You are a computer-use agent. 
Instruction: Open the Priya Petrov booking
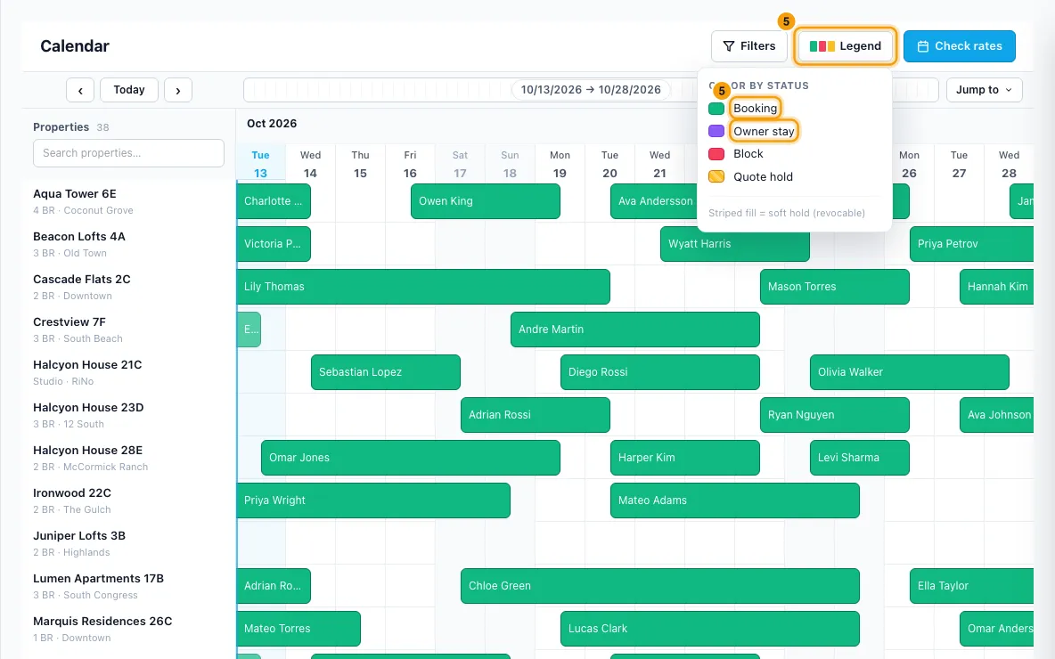(971, 244)
